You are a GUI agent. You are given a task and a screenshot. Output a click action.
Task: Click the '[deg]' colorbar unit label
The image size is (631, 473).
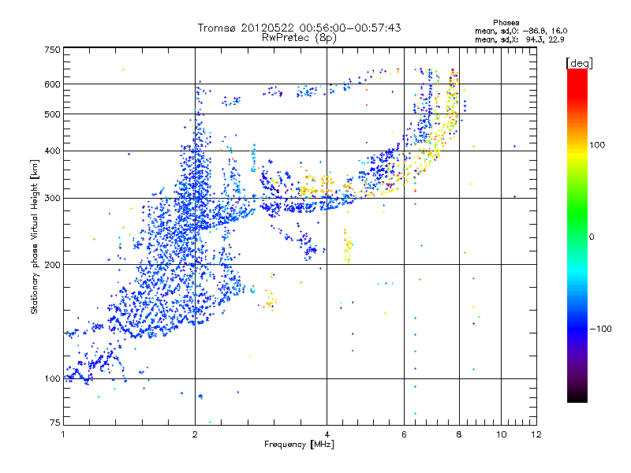tap(579, 63)
